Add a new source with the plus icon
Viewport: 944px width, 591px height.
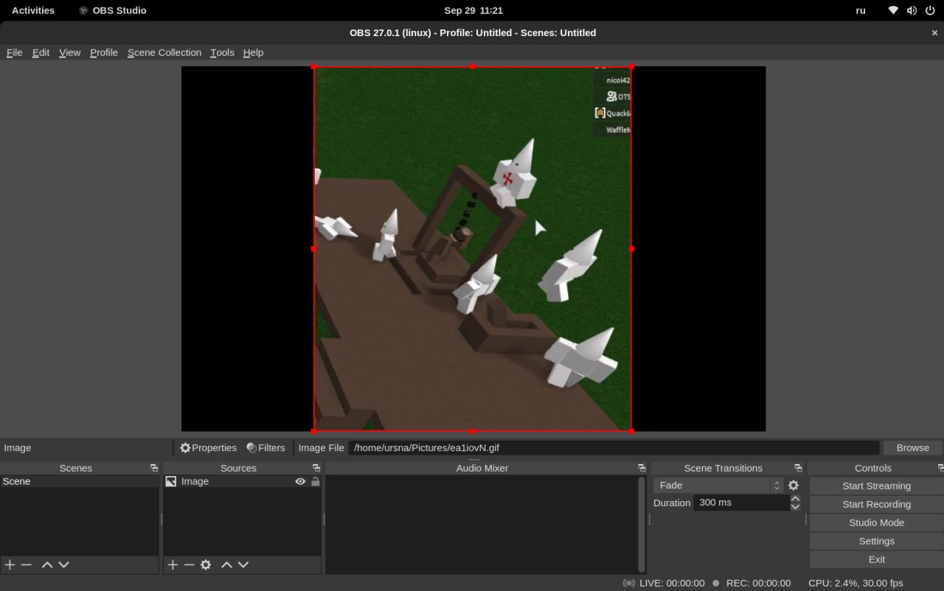(x=173, y=564)
